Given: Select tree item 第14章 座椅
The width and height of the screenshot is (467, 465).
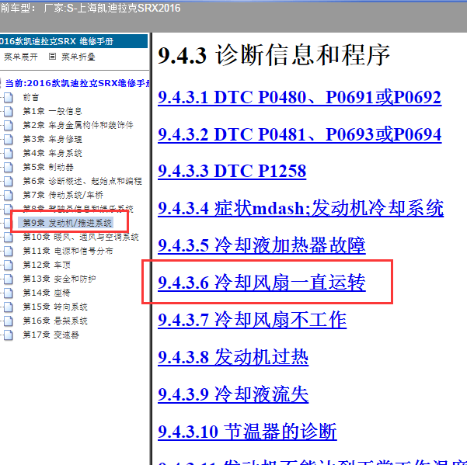Looking at the screenshot, I should tap(47, 293).
